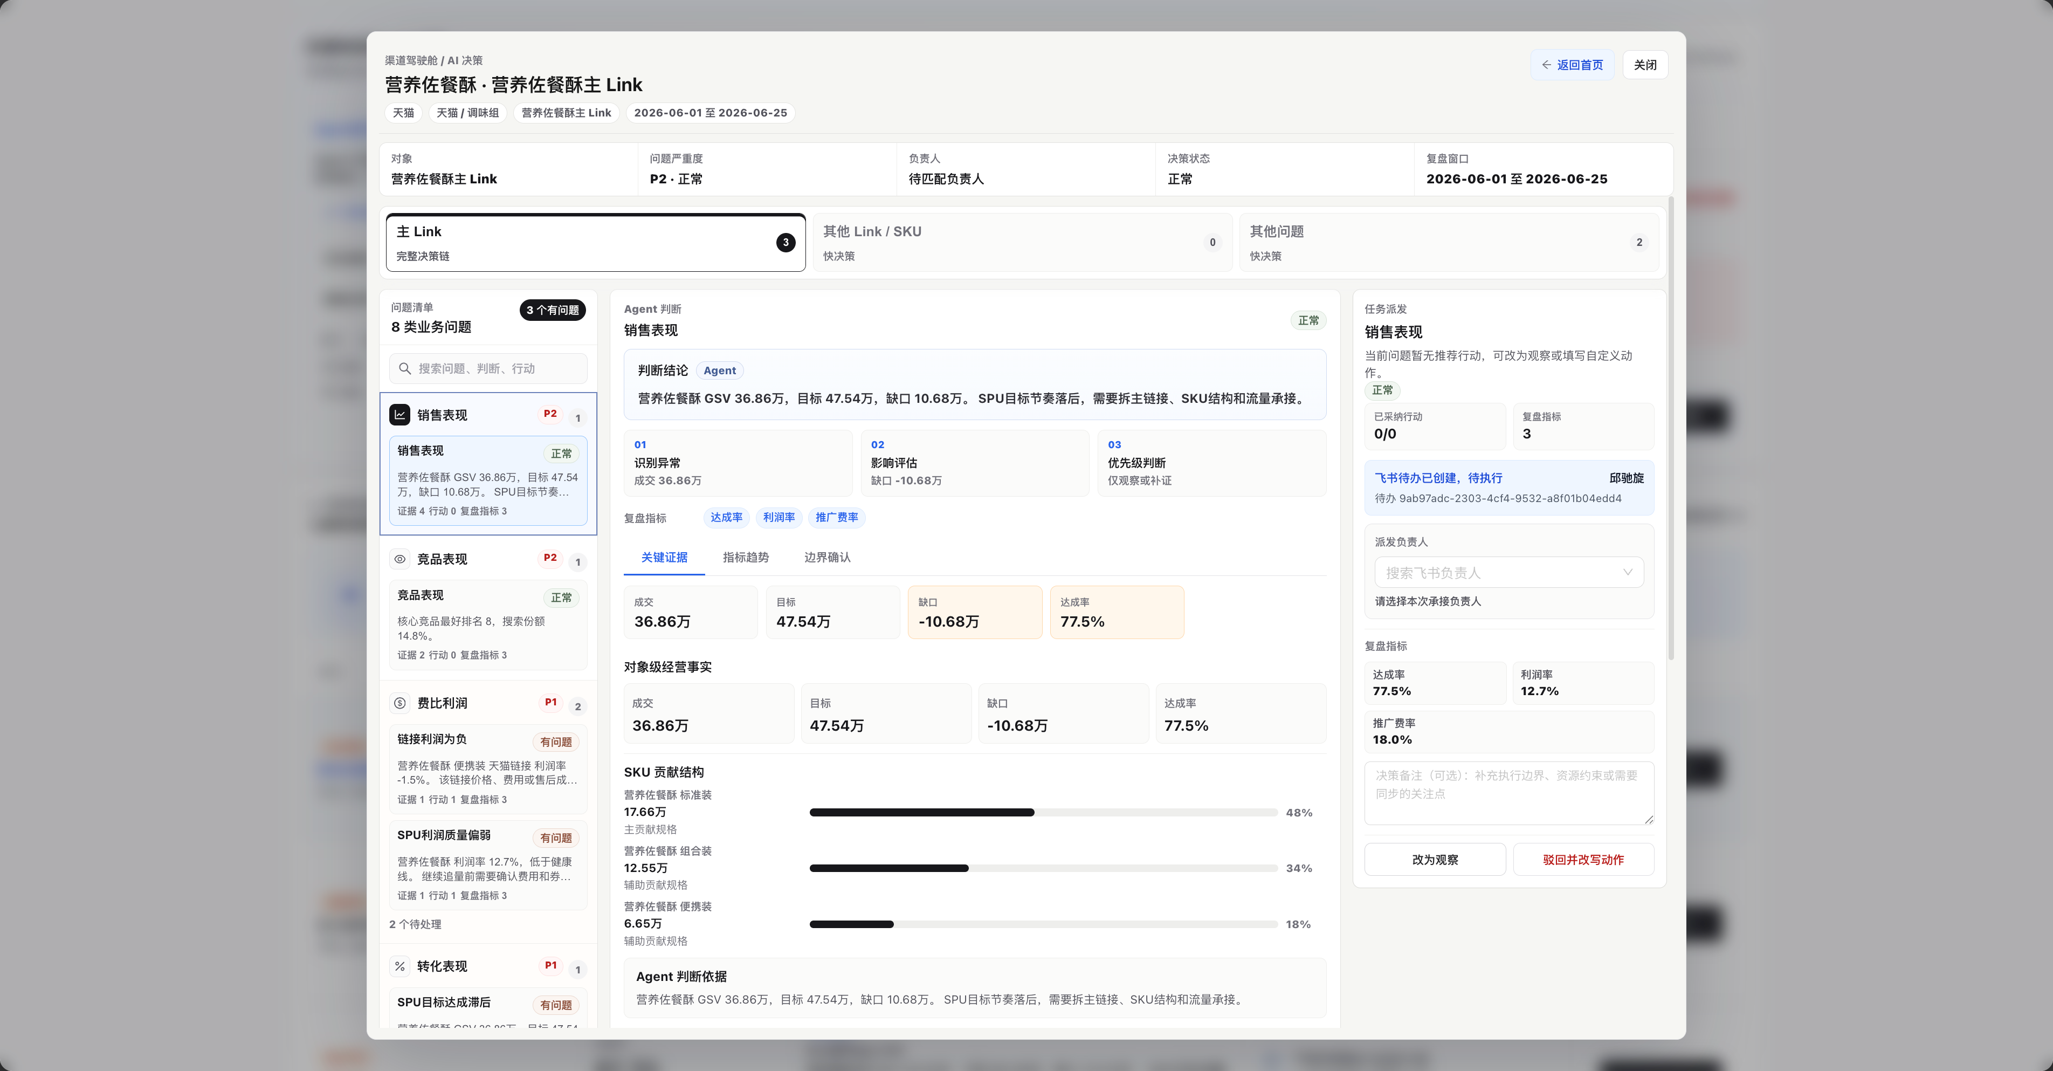The height and width of the screenshot is (1071, 2053).
Task: Click the magnifier icon in the search box
Action: (405, 368)
